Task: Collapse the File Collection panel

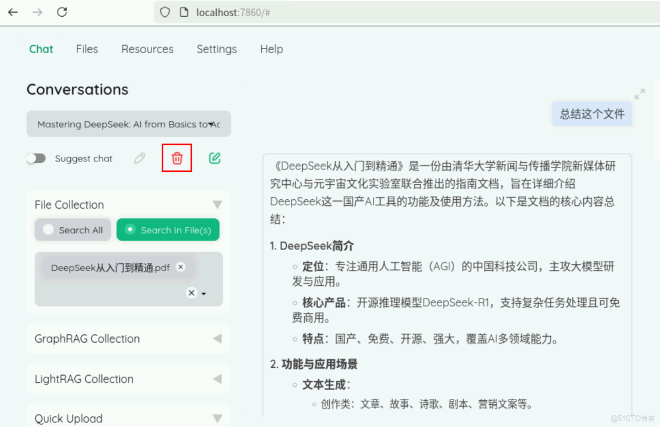Action: 217,204
